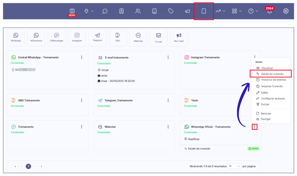Viewport: 297px width, 176px height.
Task: Click the Webchat channel tile
Action: tap(138, 38)
